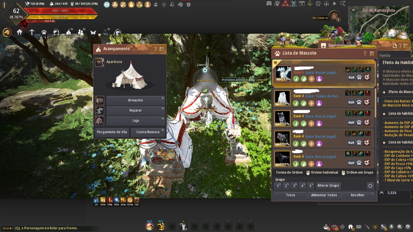Select Ordem Individual option
Image resolution: width=413 pixels, height=232 pixels.
click(322, 173)
